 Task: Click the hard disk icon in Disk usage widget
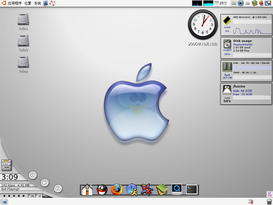tap(227, 44)
